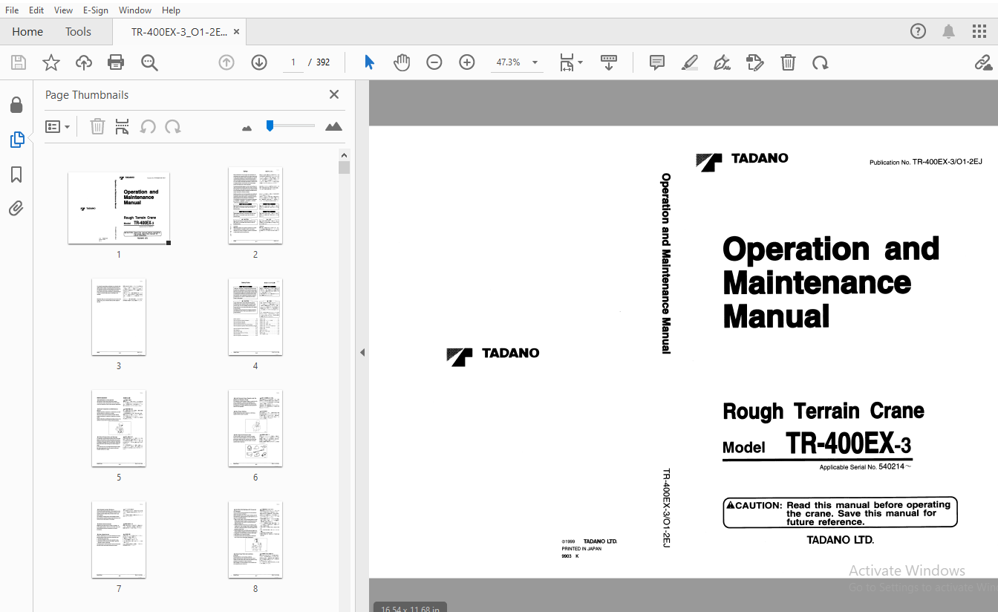Enable scrolling page display icon

[x=609, y=62]
